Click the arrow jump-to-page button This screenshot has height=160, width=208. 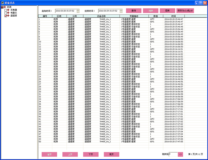[x=181, y=154]
